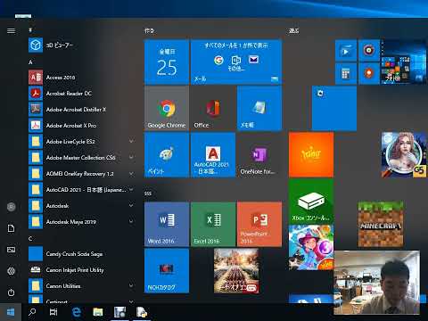
Task: Open the Paint tile
Action: tap(167, 155)
